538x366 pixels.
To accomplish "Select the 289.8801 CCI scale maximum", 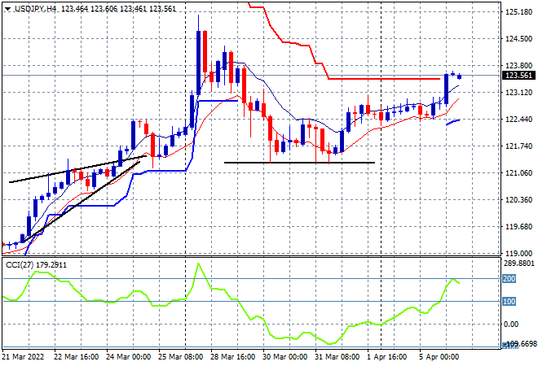I will (519, 264).
